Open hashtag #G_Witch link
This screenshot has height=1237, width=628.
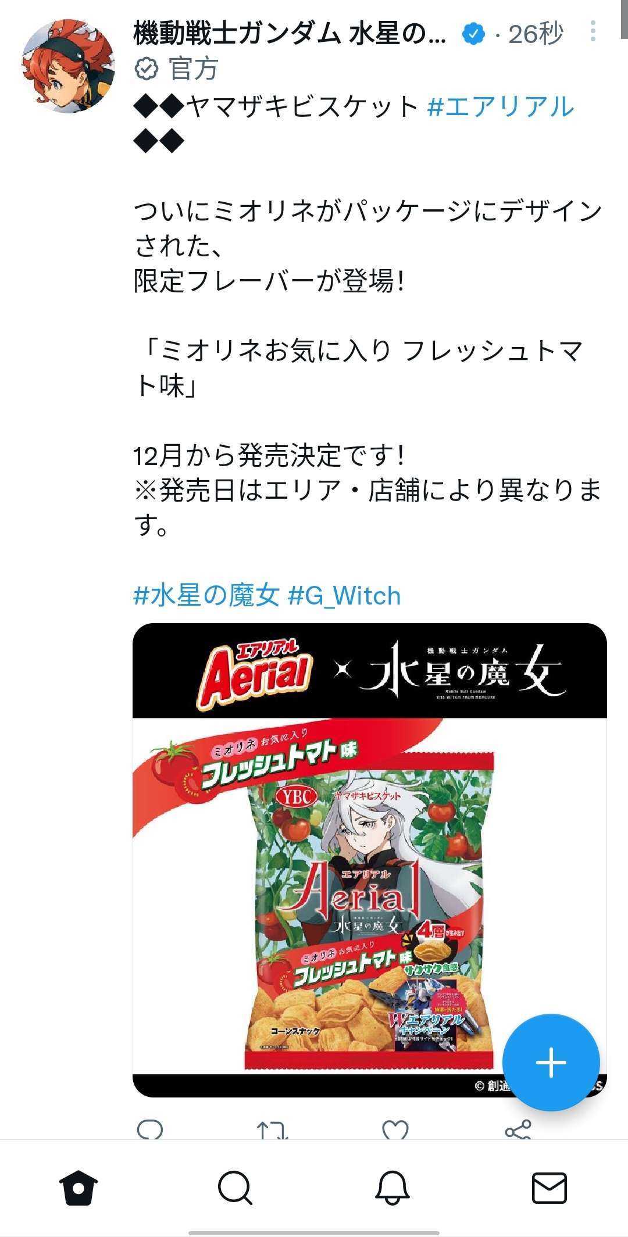tap(344, 595)
